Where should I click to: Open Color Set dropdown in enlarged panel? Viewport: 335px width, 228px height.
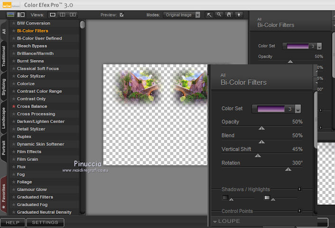pos(298,109)
